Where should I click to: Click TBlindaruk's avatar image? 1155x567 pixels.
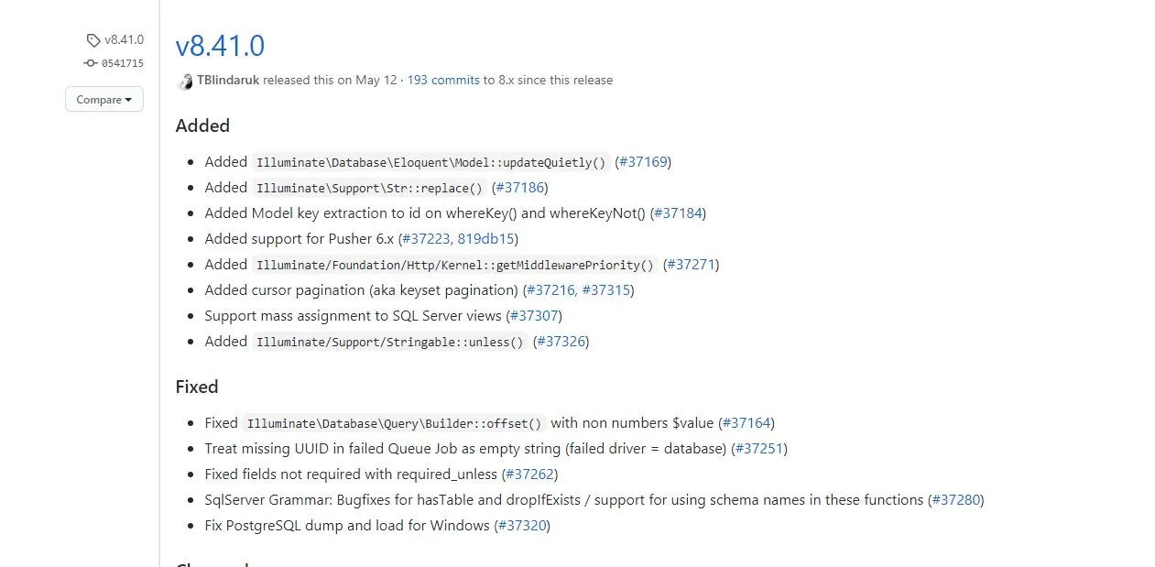click(185, 81)
